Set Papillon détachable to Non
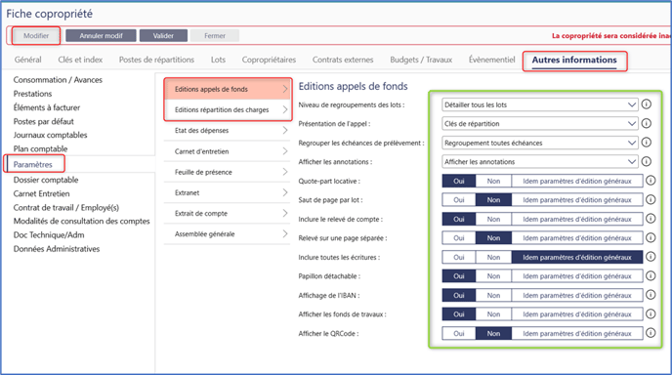This screenshot has width=672, height=375. click(493, 276)
